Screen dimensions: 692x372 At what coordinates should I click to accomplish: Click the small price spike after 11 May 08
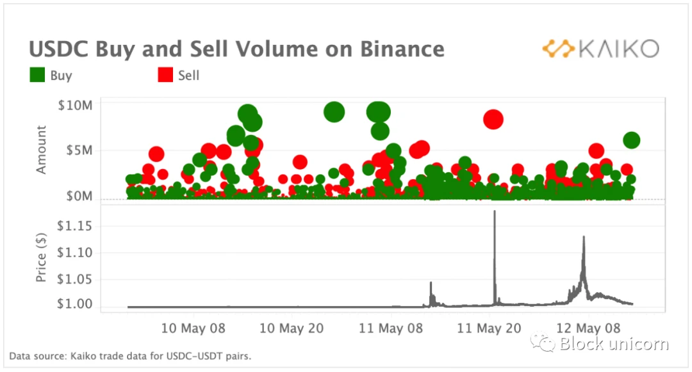pyautogui.click(x=431, y=284)
